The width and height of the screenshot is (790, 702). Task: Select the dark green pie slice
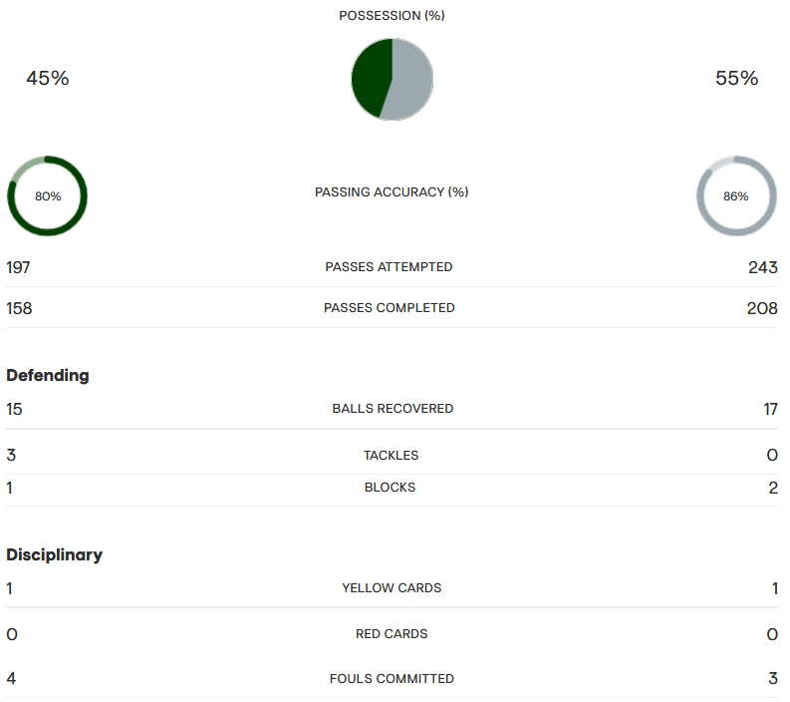371,78
